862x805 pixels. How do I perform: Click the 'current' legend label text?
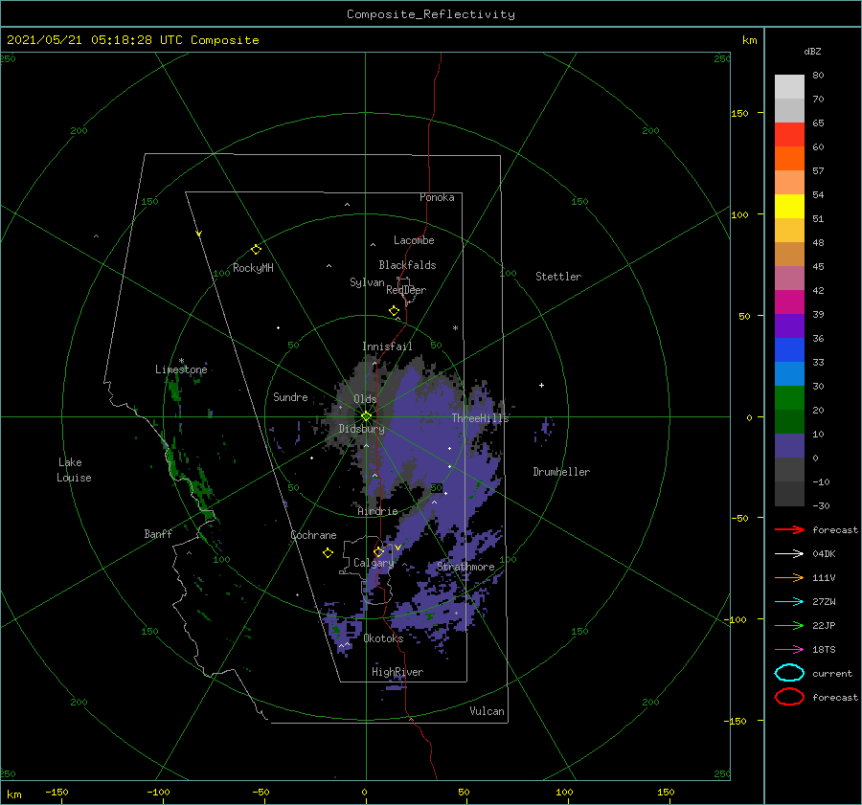832,673
